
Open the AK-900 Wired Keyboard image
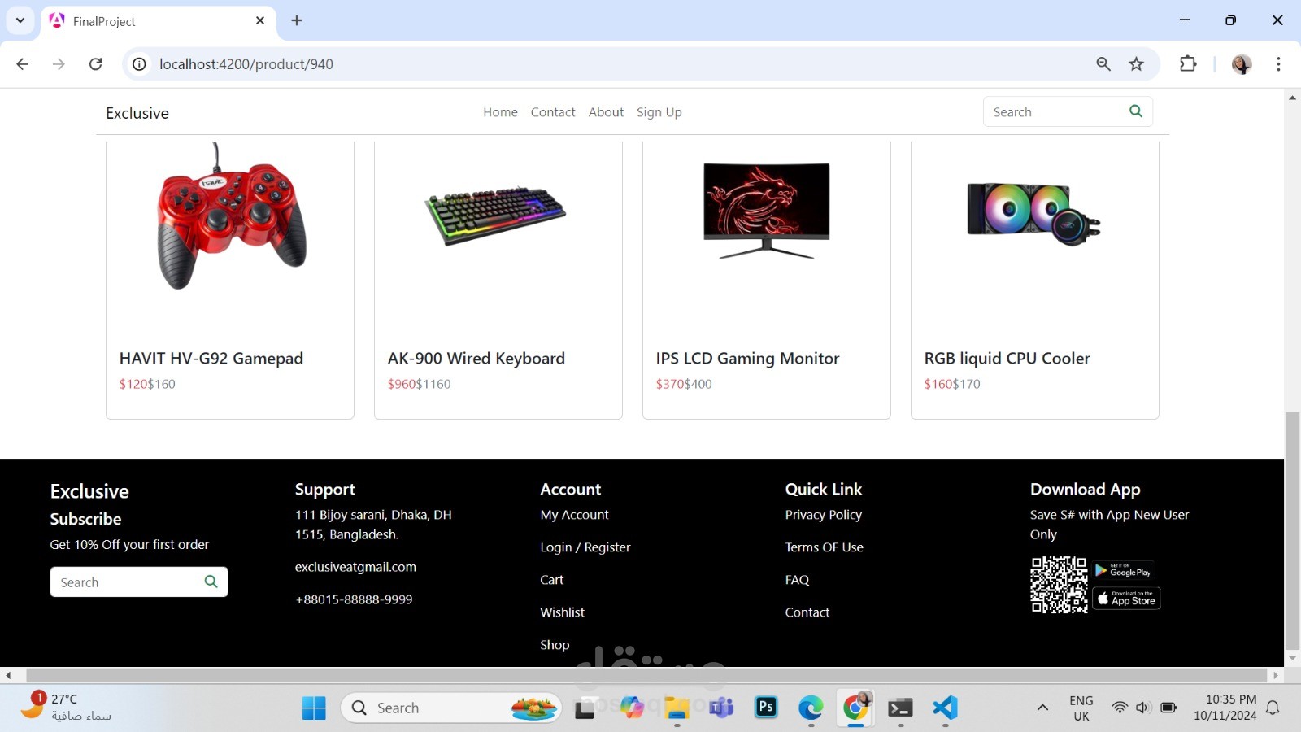coord(496,215)
